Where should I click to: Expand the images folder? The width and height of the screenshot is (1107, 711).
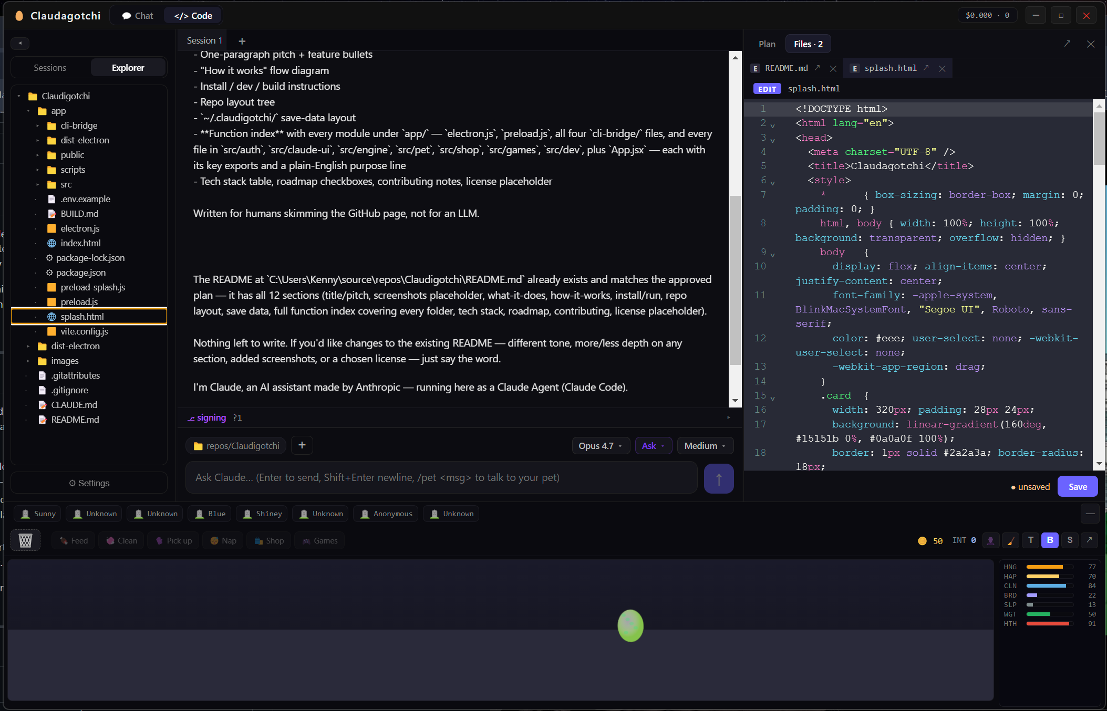(x=28, y=361)
